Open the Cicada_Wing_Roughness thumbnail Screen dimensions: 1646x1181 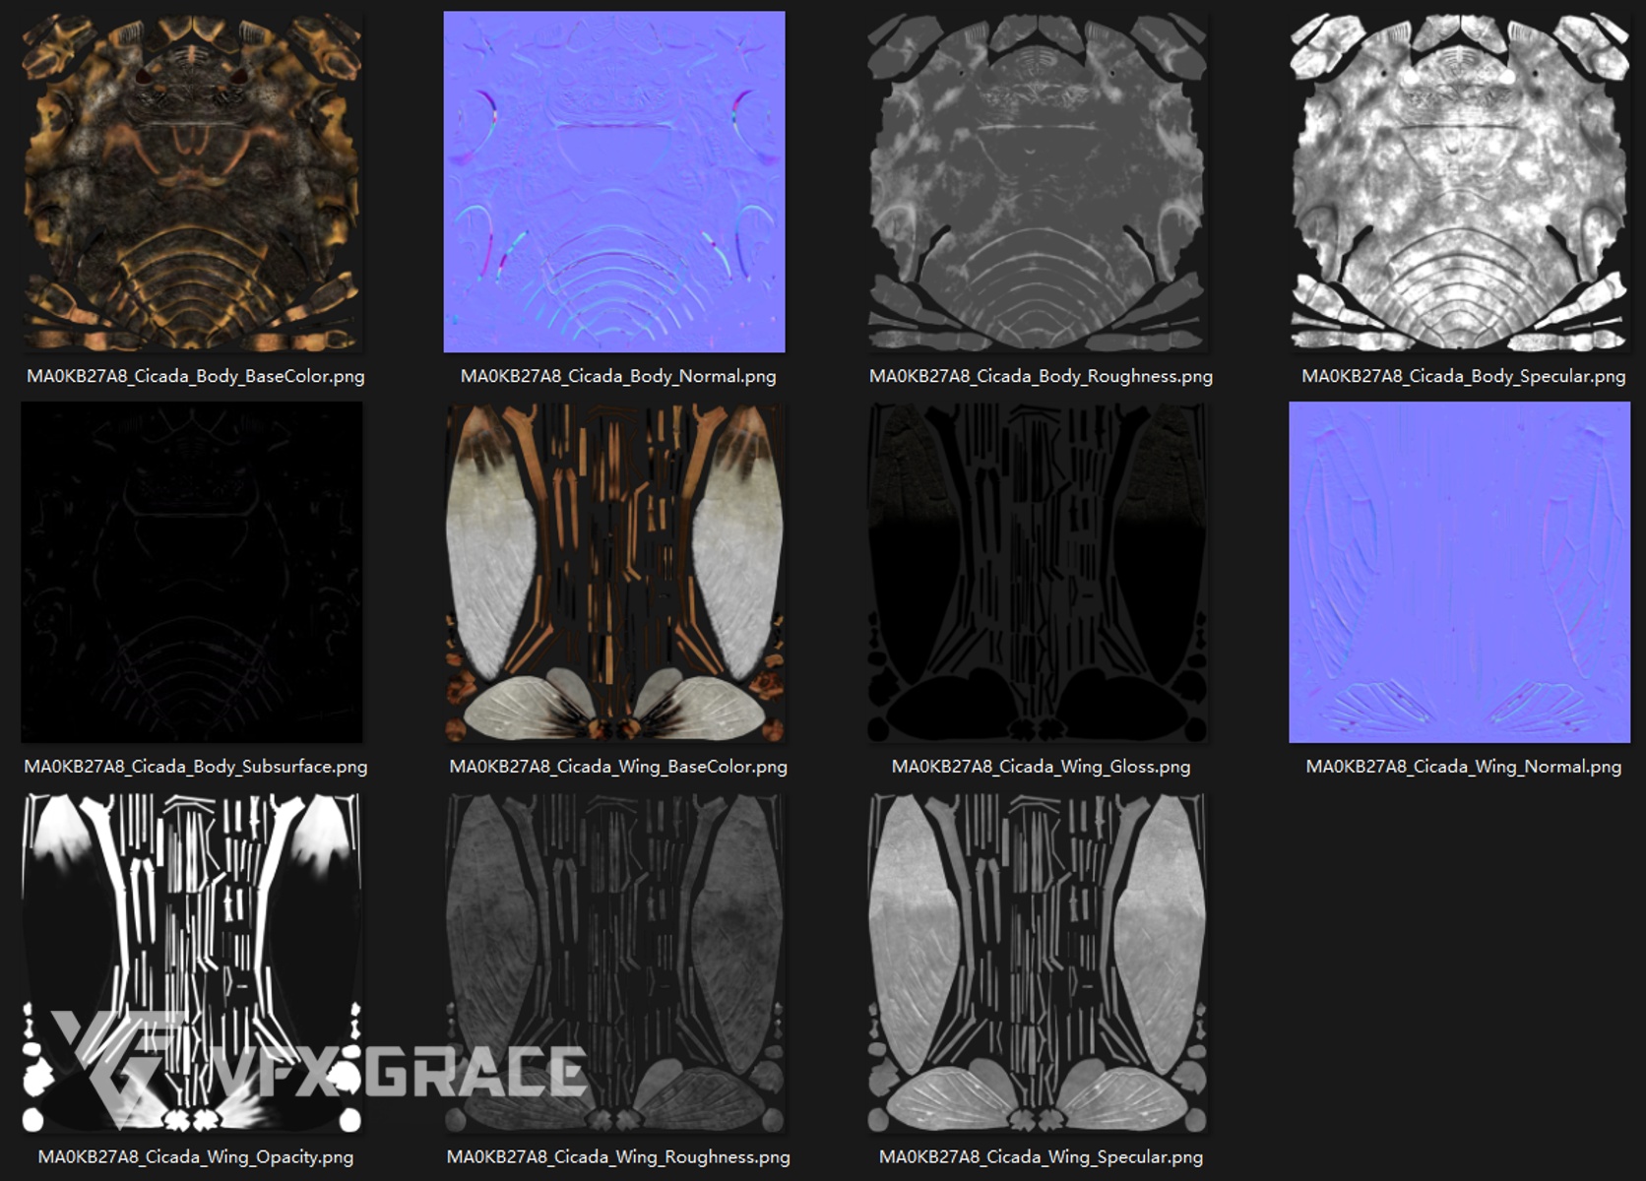click(614, 963)
